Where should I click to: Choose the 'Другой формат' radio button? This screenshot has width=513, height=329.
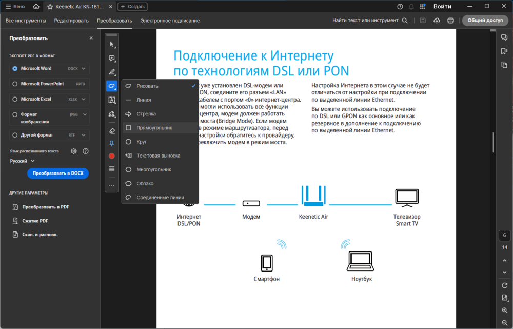(x=15, y=135)
